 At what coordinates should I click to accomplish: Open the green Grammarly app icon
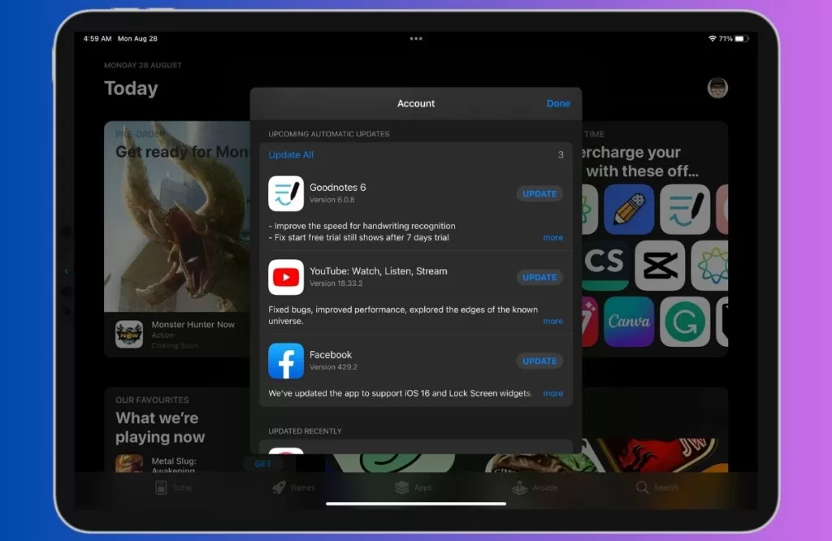point(685,322)
